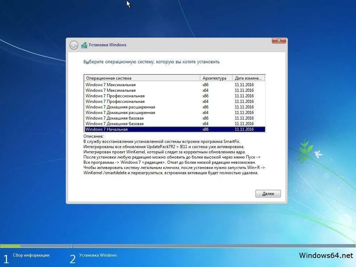Select Windows 7 Максимальная x64 row
This screenshot has width=356, height=267.
175,90
